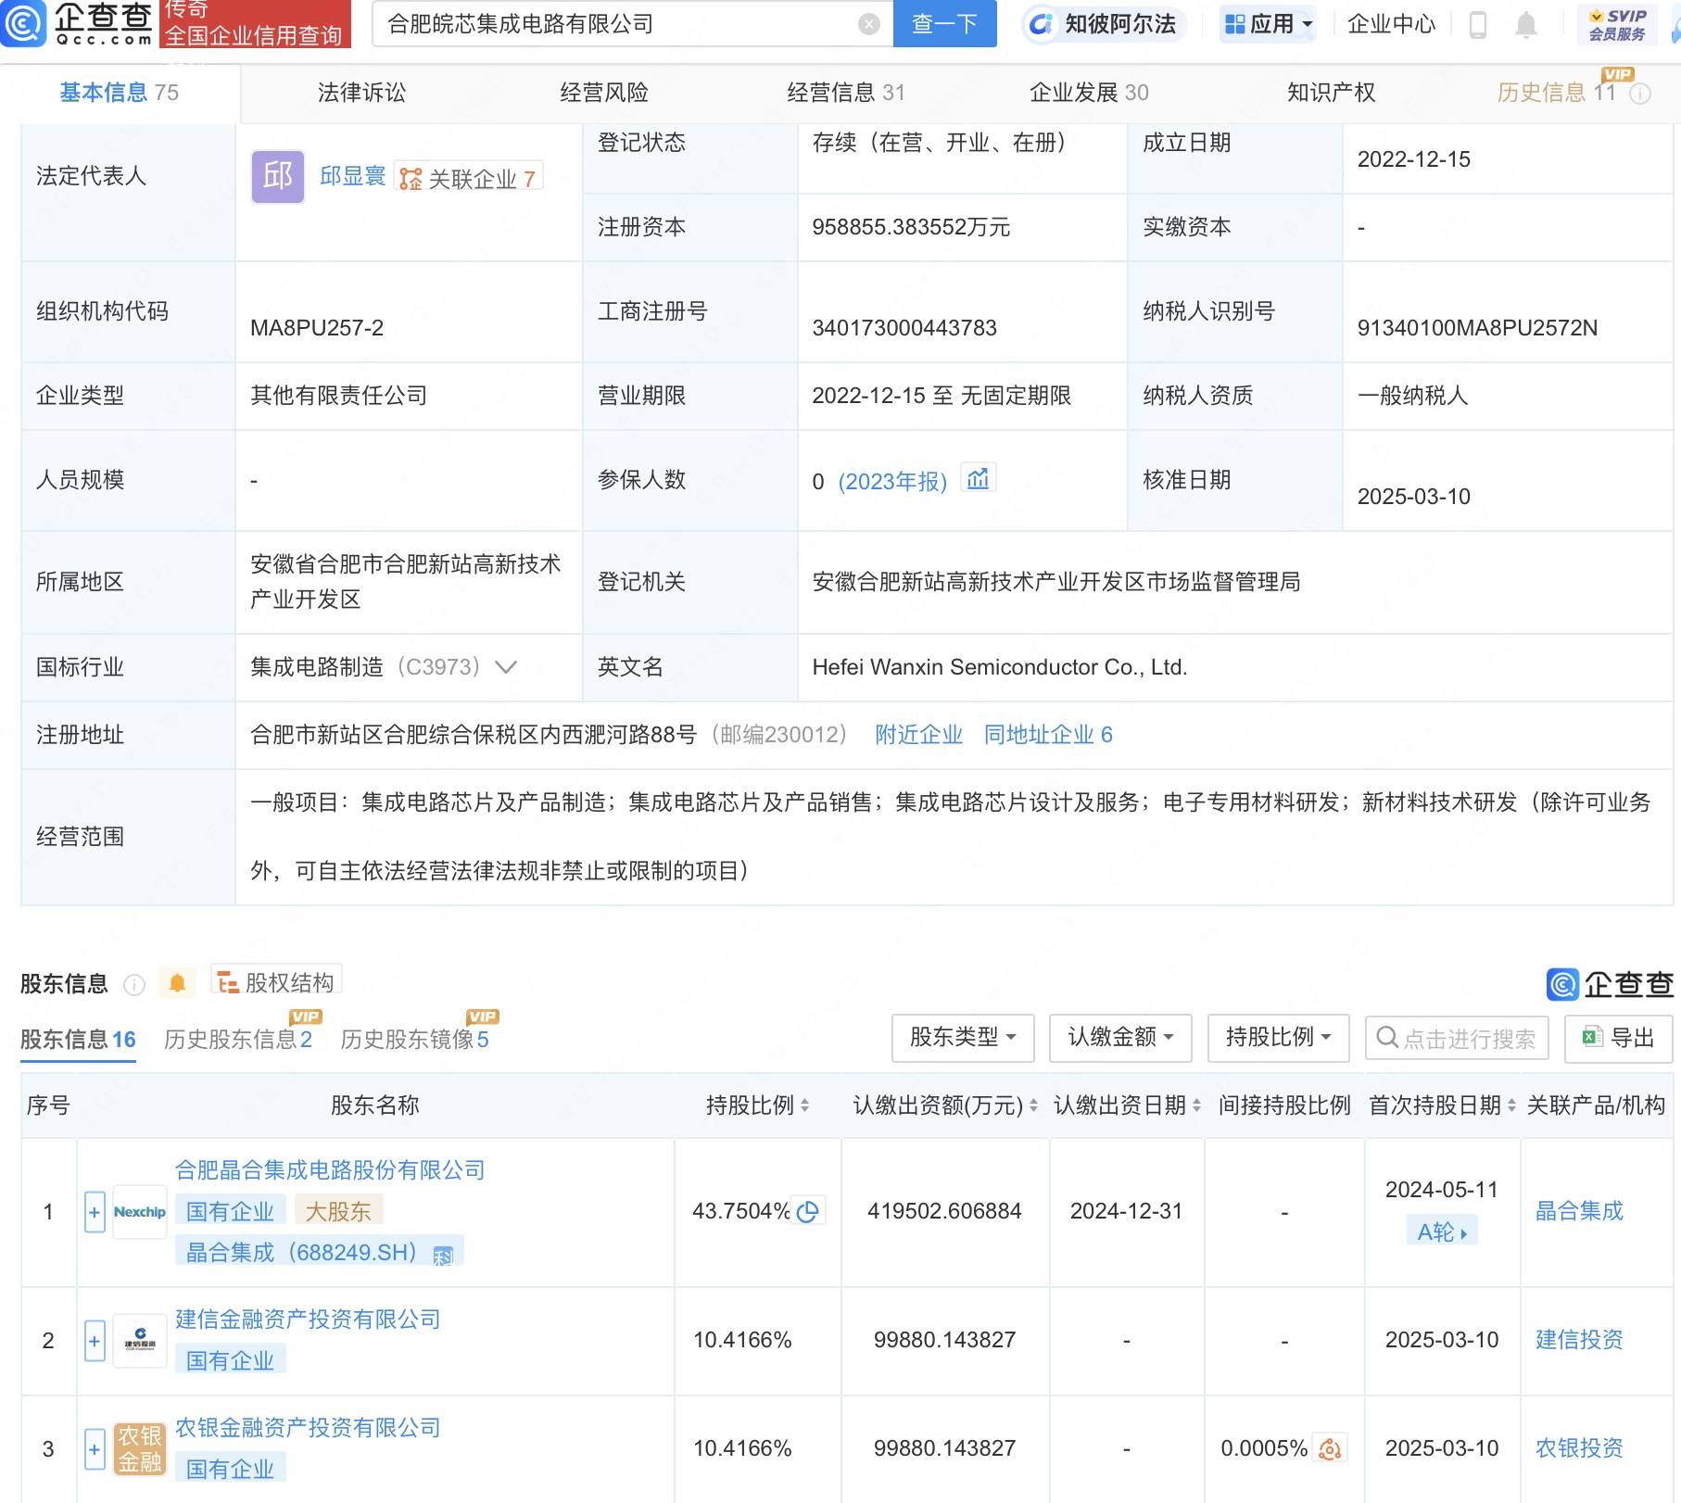Click the 农银金融 orange logo
1681x1503 pixels.
(140, 1448)
